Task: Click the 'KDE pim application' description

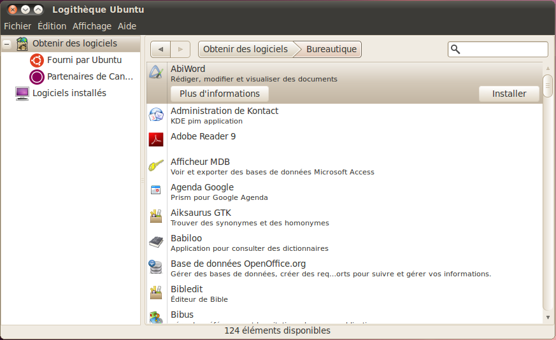Action: [x=206, y=121]
